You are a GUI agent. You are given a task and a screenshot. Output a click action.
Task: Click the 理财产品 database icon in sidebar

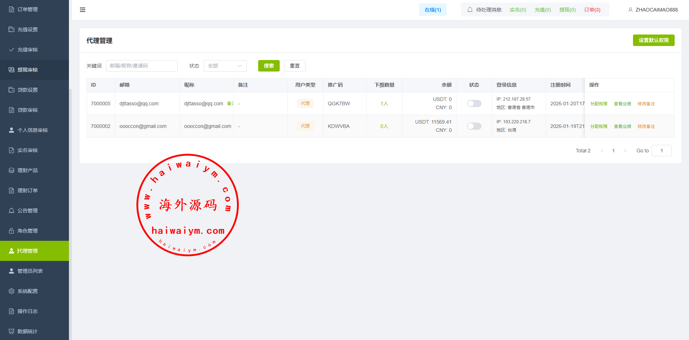(11, 170)
